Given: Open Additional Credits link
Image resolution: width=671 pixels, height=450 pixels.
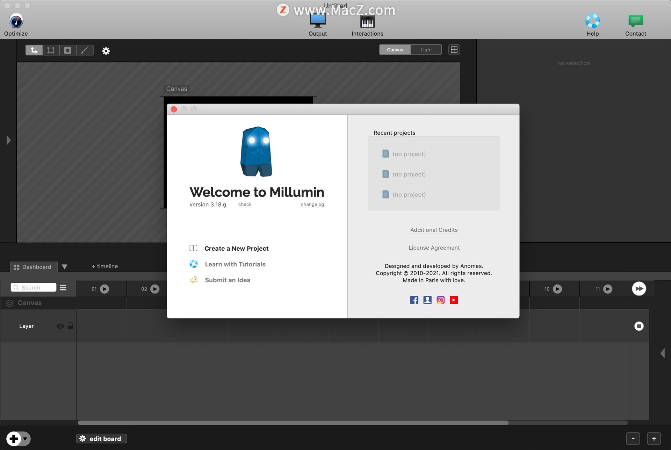Looking at the screenshot, I should [434, 230].
